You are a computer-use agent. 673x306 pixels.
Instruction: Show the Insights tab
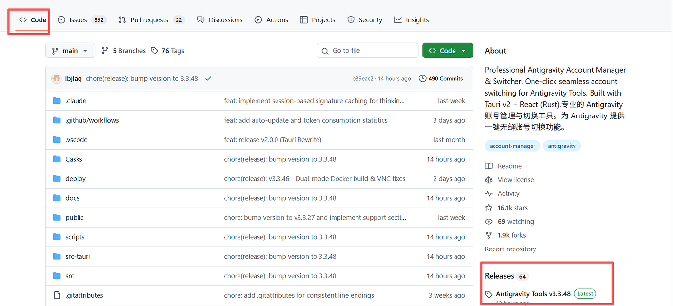point(412,20)
